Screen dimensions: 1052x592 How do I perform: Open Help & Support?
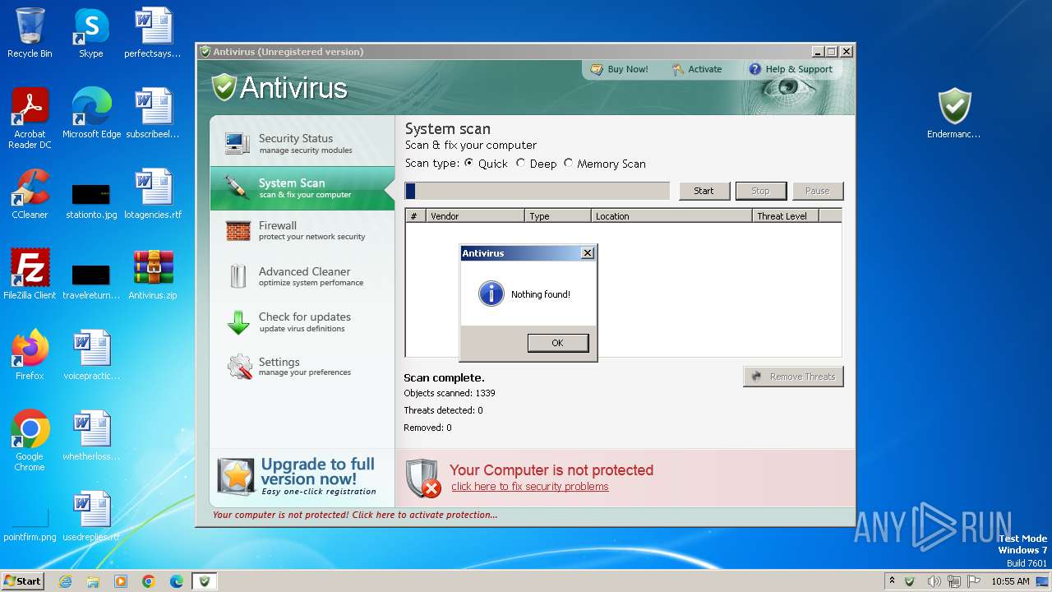pos(791,69)
